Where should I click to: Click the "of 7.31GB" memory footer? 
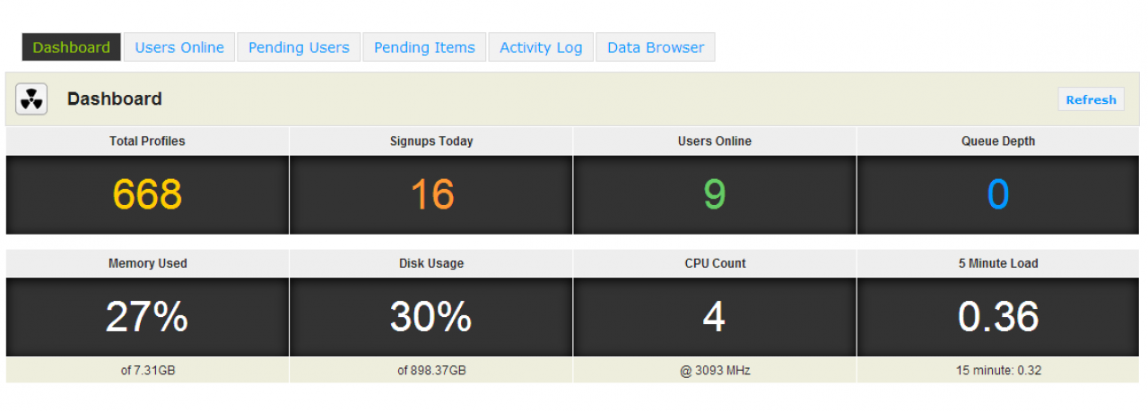[147, 371]
